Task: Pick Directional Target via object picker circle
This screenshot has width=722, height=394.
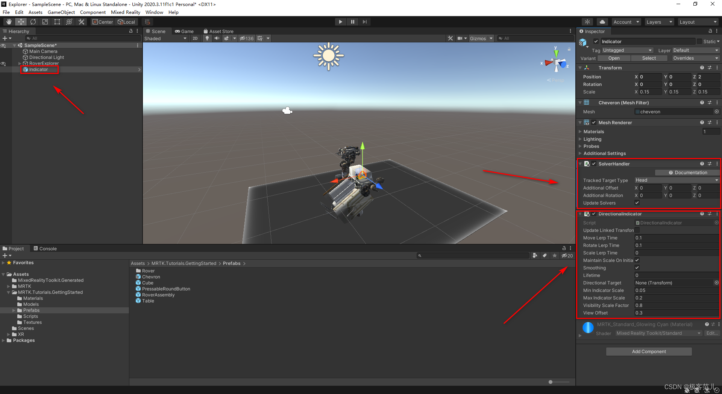Action: pos(717,283)
